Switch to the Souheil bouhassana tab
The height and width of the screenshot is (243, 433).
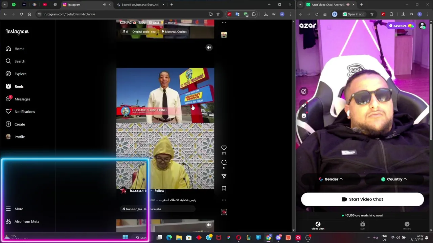[x=140, y=5]
